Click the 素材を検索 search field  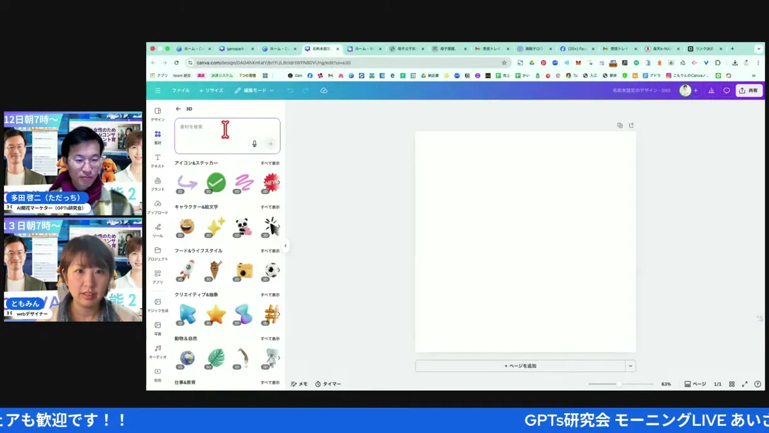[x=227, y=136]
